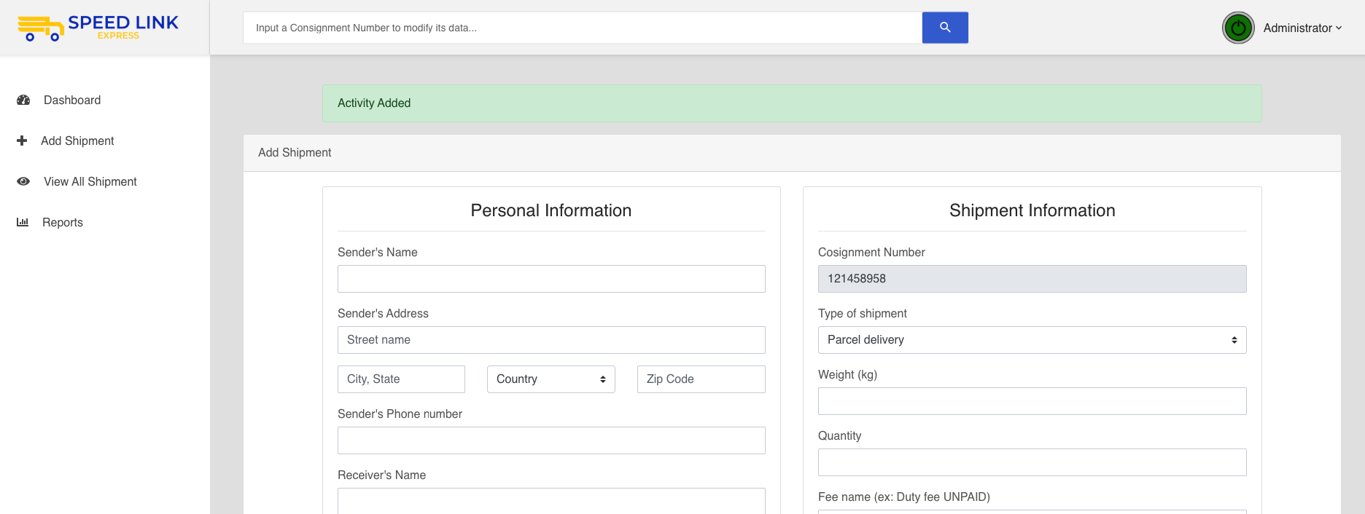The image size is (1365, 514).
Task: Click the Zip Code field
Action: point(701,379)
